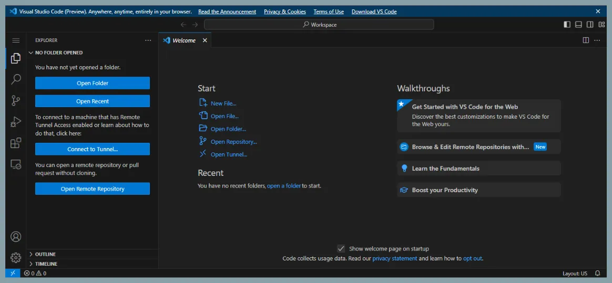Image resolution: width=612 pixels, height=283 pixels.
Task: Toggle the bottom panel visibility
Action: pyautogui.click(x=578, y=25)
